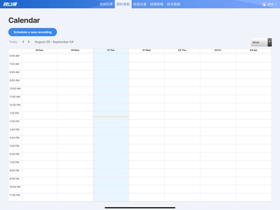Click the 02 Thu column header

[182, 50]
